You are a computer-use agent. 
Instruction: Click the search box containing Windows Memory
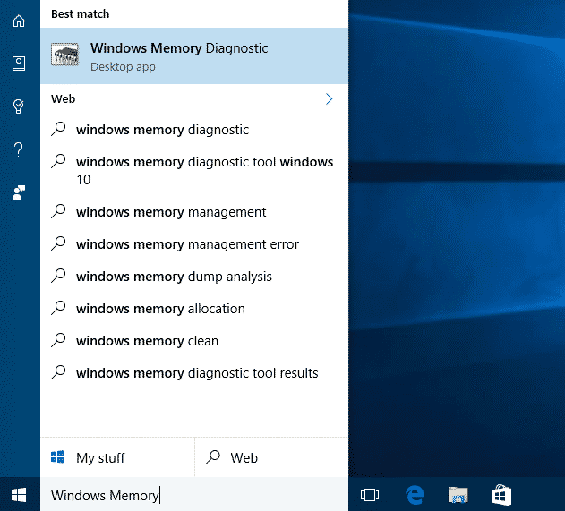(x=194, y=495)
